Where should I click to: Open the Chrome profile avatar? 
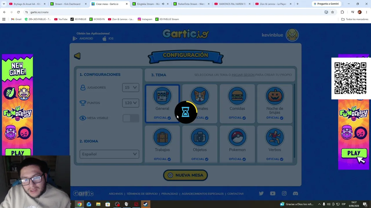tap(359, 12)
